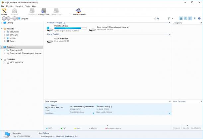
Task: Expand the Immagini tree node
Action: click(x=5, y=35)
